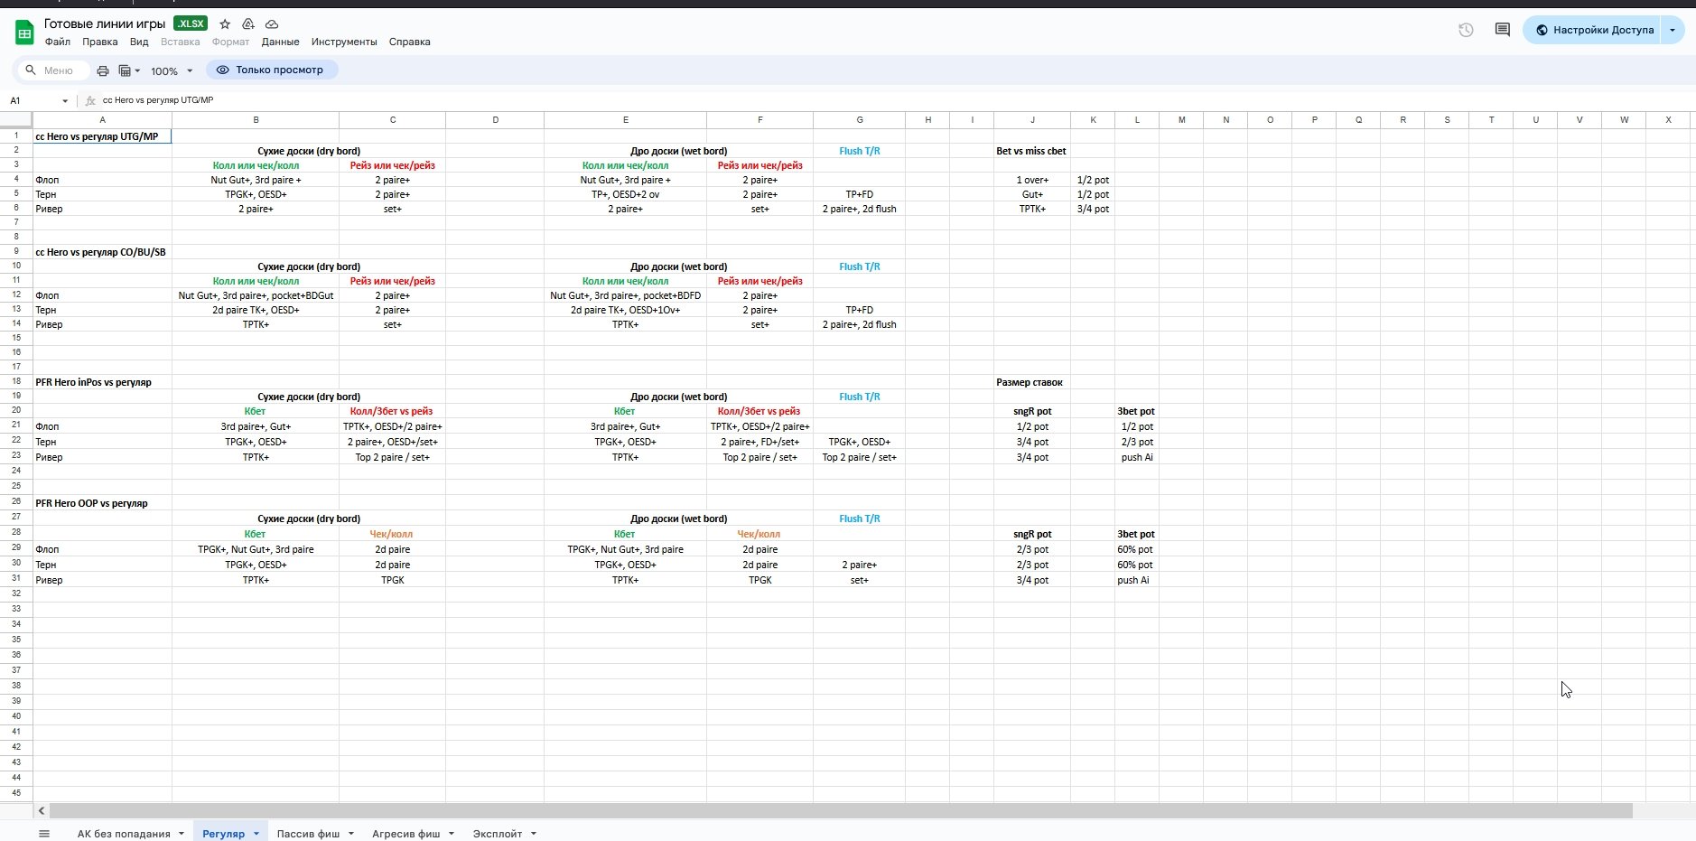Image resolution: width=1696 pixels, height=841 pixels.
Task: Click the .XLSX file format badge
Action: point(191,23)
